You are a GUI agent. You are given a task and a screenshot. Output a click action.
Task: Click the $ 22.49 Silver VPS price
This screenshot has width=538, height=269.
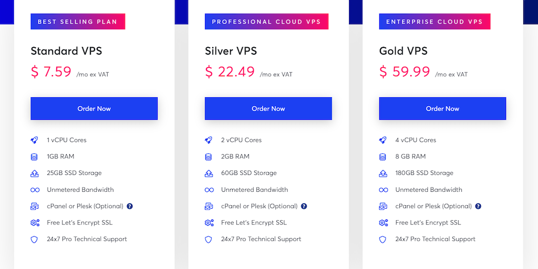tap(230, 72)
